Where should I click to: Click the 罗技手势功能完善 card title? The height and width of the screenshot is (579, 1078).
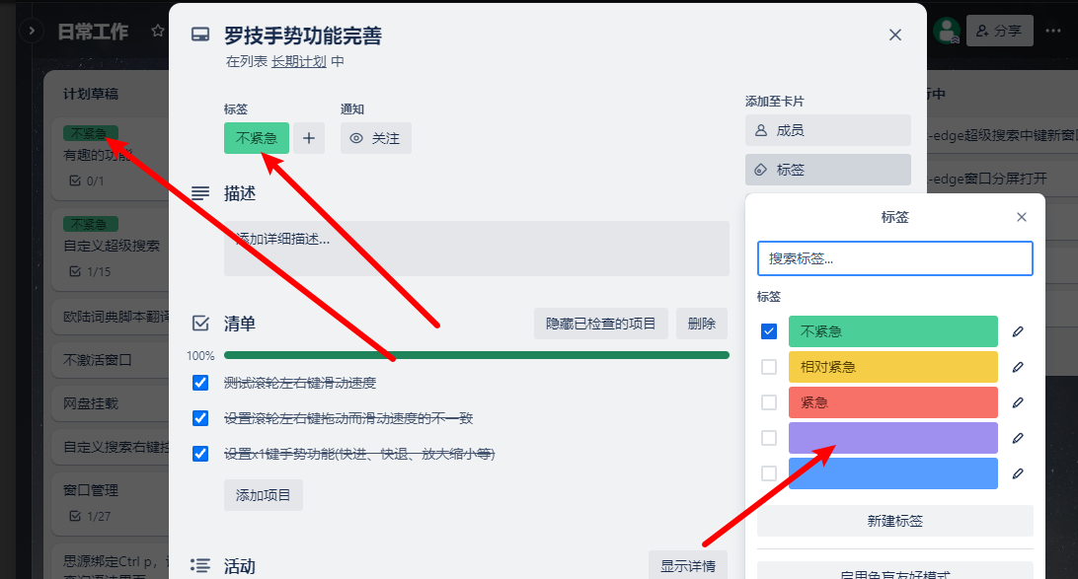click(x=302, y=36)
